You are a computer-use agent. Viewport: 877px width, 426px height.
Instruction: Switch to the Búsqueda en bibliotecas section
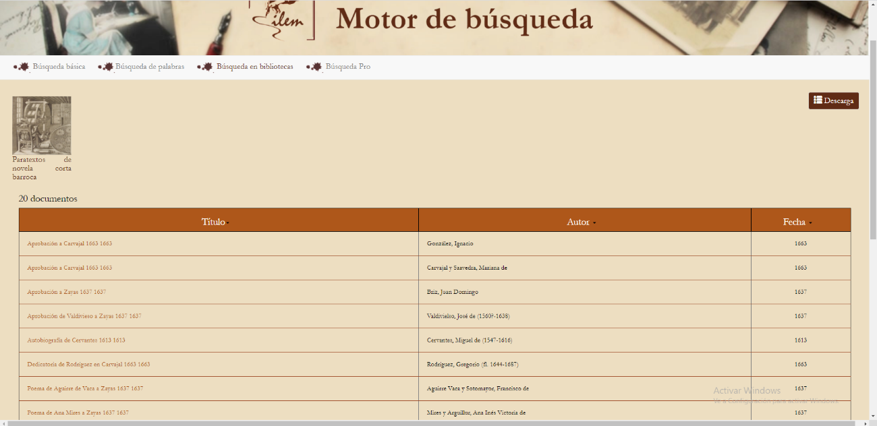254,67
